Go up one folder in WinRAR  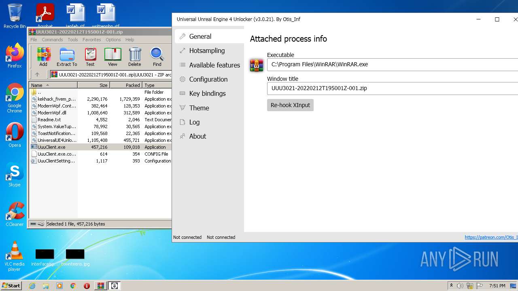pyautogui.click(x=37, y=74)
